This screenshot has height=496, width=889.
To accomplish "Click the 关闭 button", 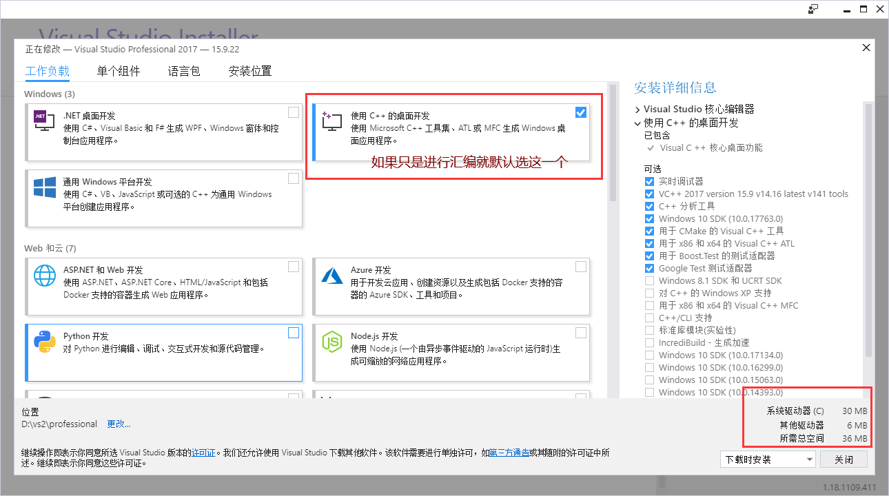I will (844, 459).
